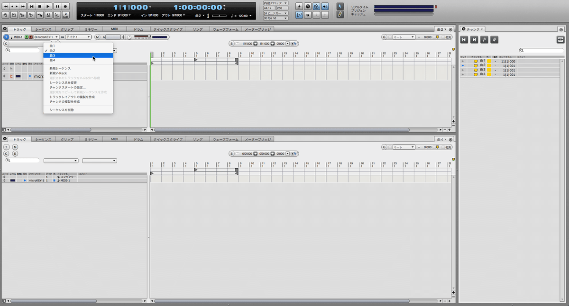Open the テイク 1 take dropdown
Image resolution: width=569 pixels, height=306 pixels.
tap(79, 37)
